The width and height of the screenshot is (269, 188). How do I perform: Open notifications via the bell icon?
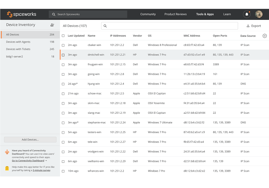247,14
